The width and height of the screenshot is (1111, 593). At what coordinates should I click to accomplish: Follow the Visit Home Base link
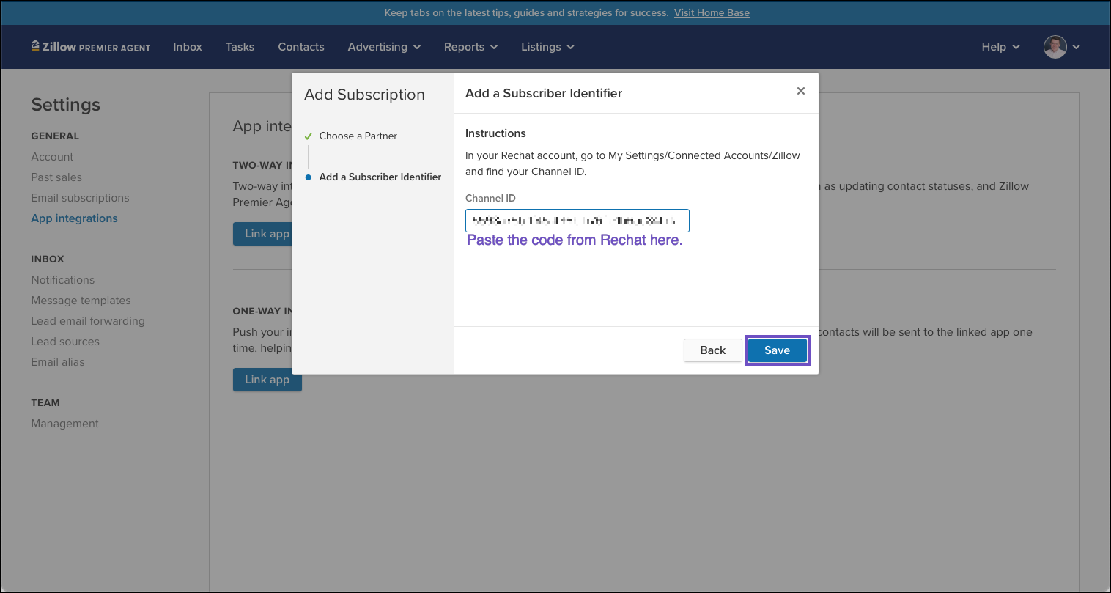tap(712, 12)
